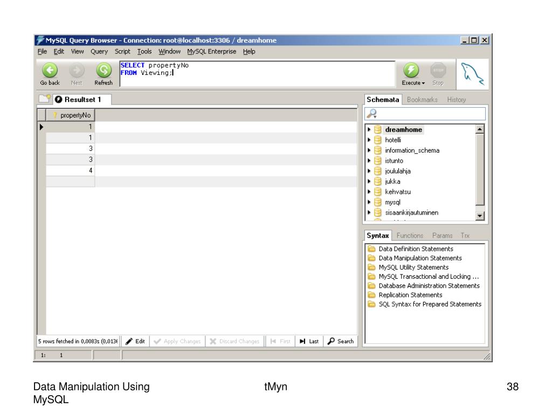Screen dimensions: 552x414
Task: Open the Window menu
Action: point(169,51)
